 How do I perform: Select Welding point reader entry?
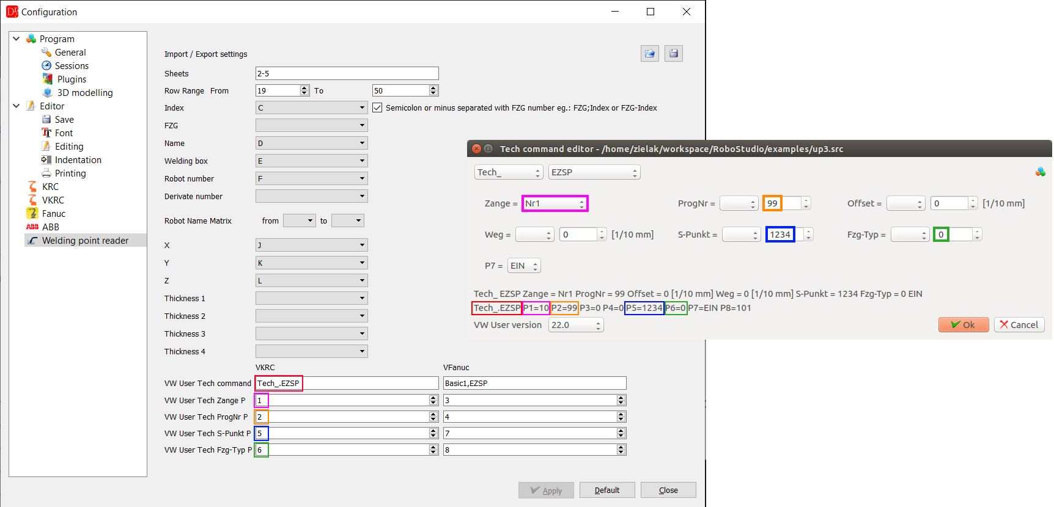coord(85,241)
